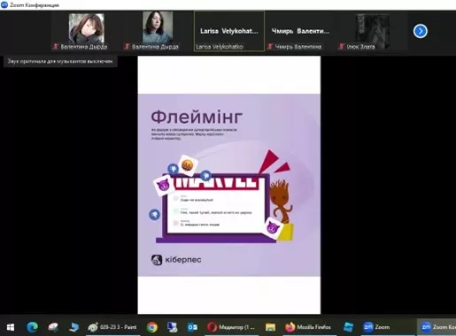Show next participants with the blue arrow
The image size is (456, 336).
(421, 31)
